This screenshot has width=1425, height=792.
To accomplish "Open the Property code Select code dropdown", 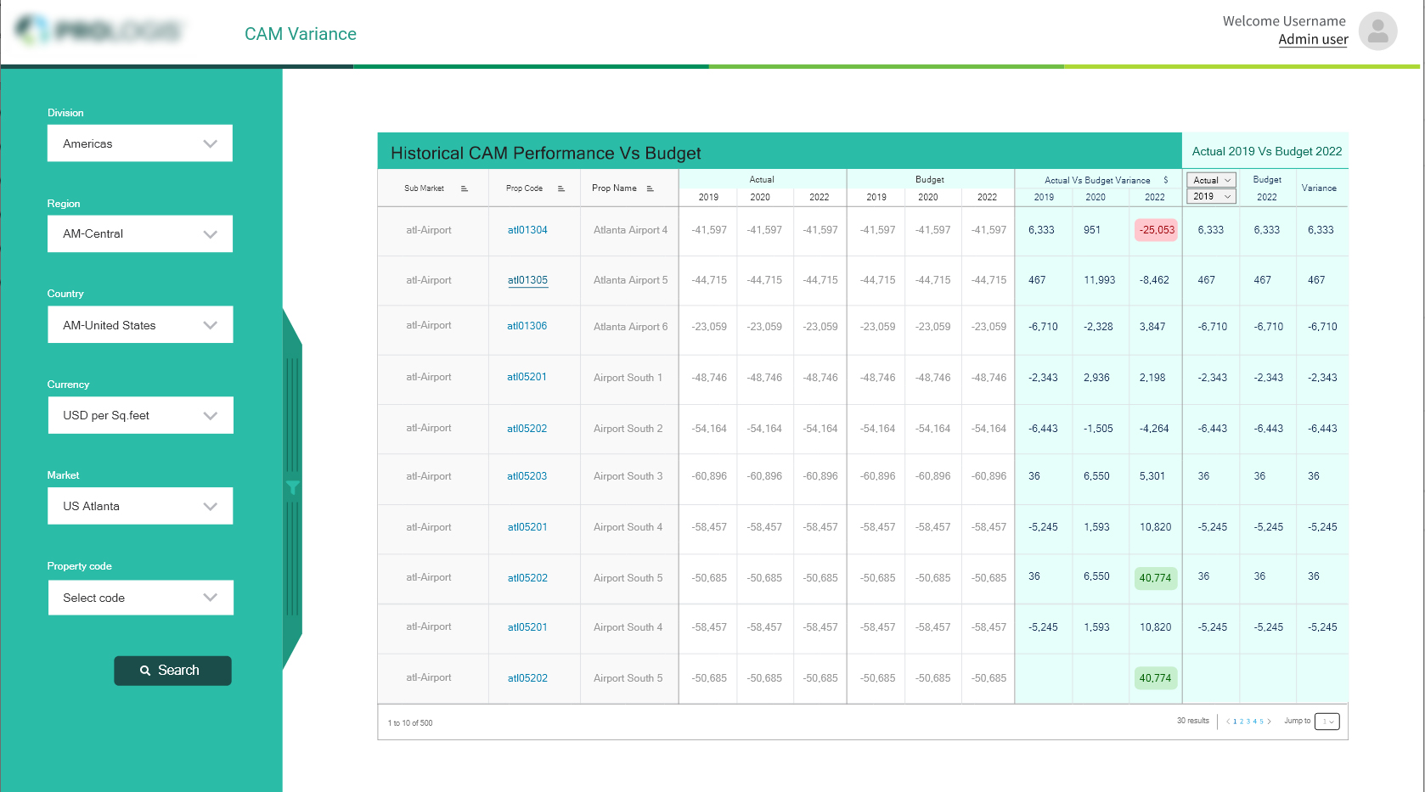I will click(x=140, y=598).
